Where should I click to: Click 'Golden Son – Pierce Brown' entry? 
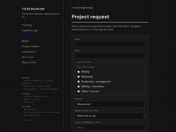(36, 86)
